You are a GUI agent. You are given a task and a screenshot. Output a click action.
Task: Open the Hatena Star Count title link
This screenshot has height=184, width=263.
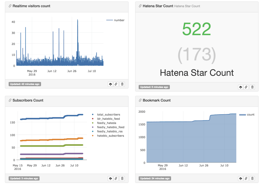158,6
